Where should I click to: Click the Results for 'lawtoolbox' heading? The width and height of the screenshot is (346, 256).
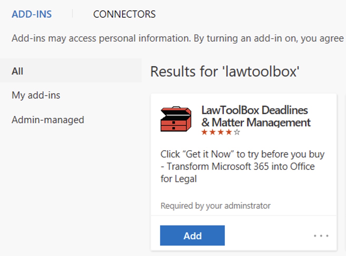click(x=225, y=71)
